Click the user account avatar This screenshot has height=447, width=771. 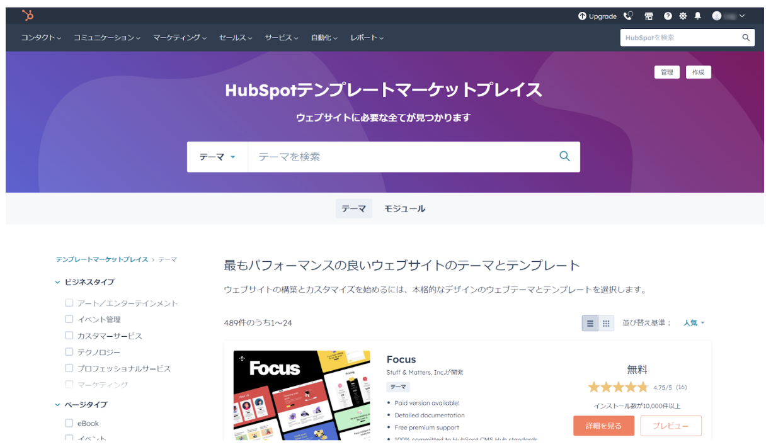(717, 16)
